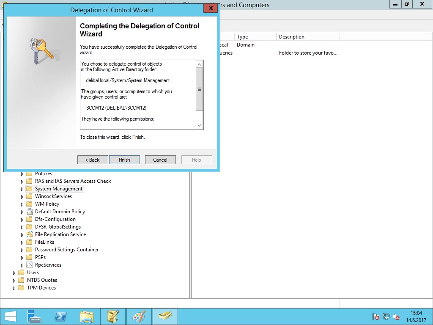Click the Paint icon in the taskbar
The height and width of the screenshot is (325, 433).
pyautogui.click(x=139, y=317)
